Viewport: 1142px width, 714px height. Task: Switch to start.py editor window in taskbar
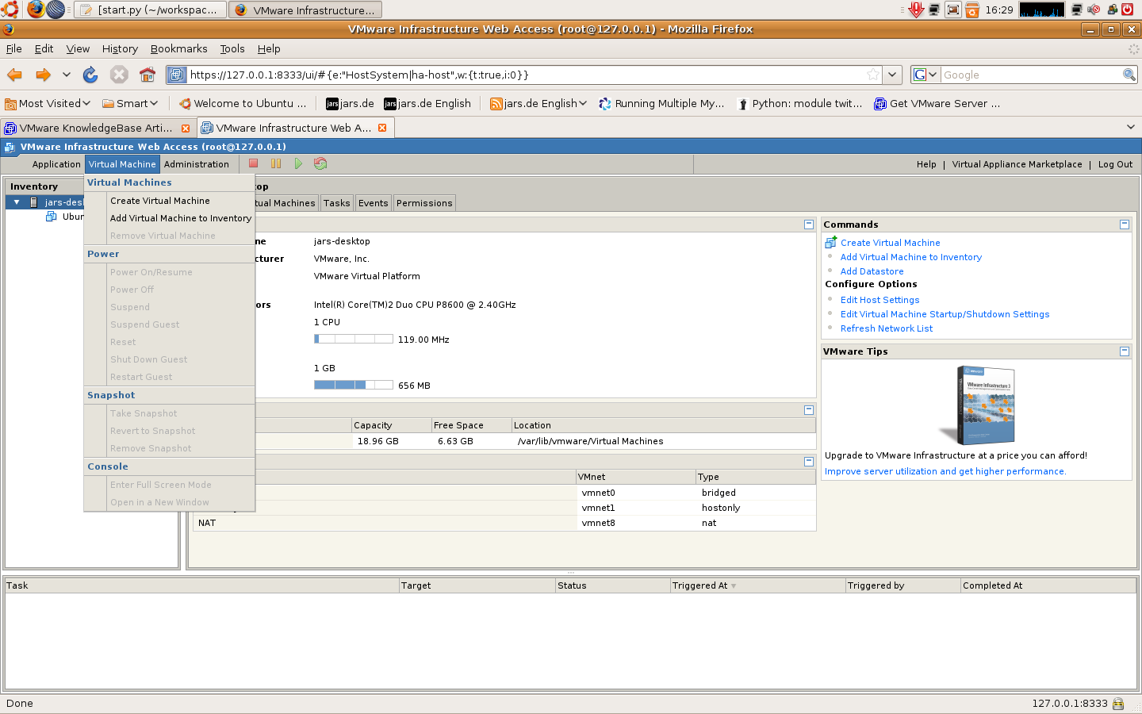[x=151, y=10]
